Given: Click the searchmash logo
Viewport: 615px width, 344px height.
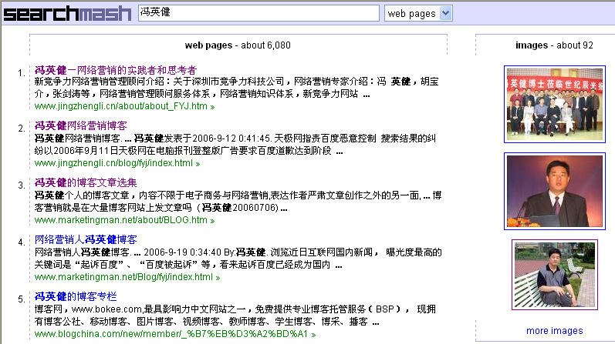Looking at the screenshot, I should coord(66,13).
